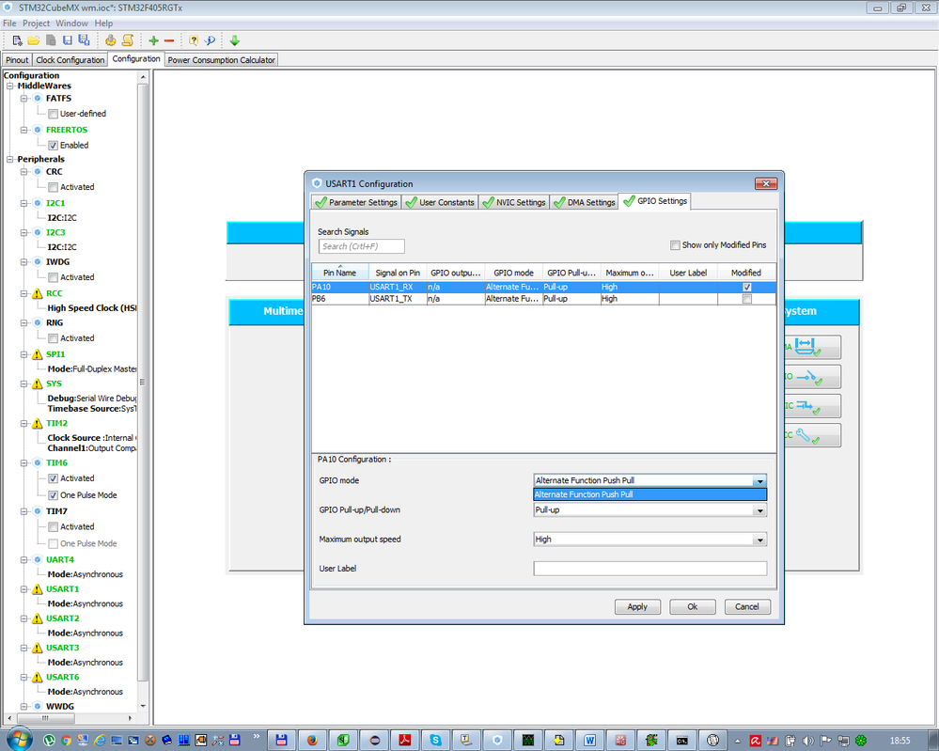
Task: Open the DMA Settings tab
Action: tap(584, 202)
